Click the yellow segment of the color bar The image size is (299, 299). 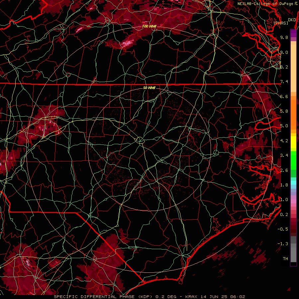[x=293, y=142]
